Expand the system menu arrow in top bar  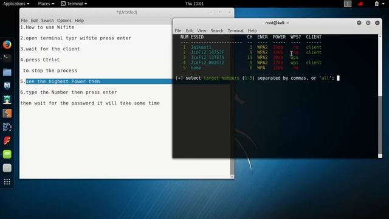click(384, 4)
